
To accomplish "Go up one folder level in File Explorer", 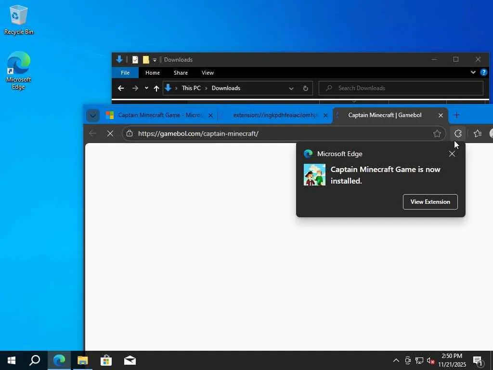I will 156,89.
